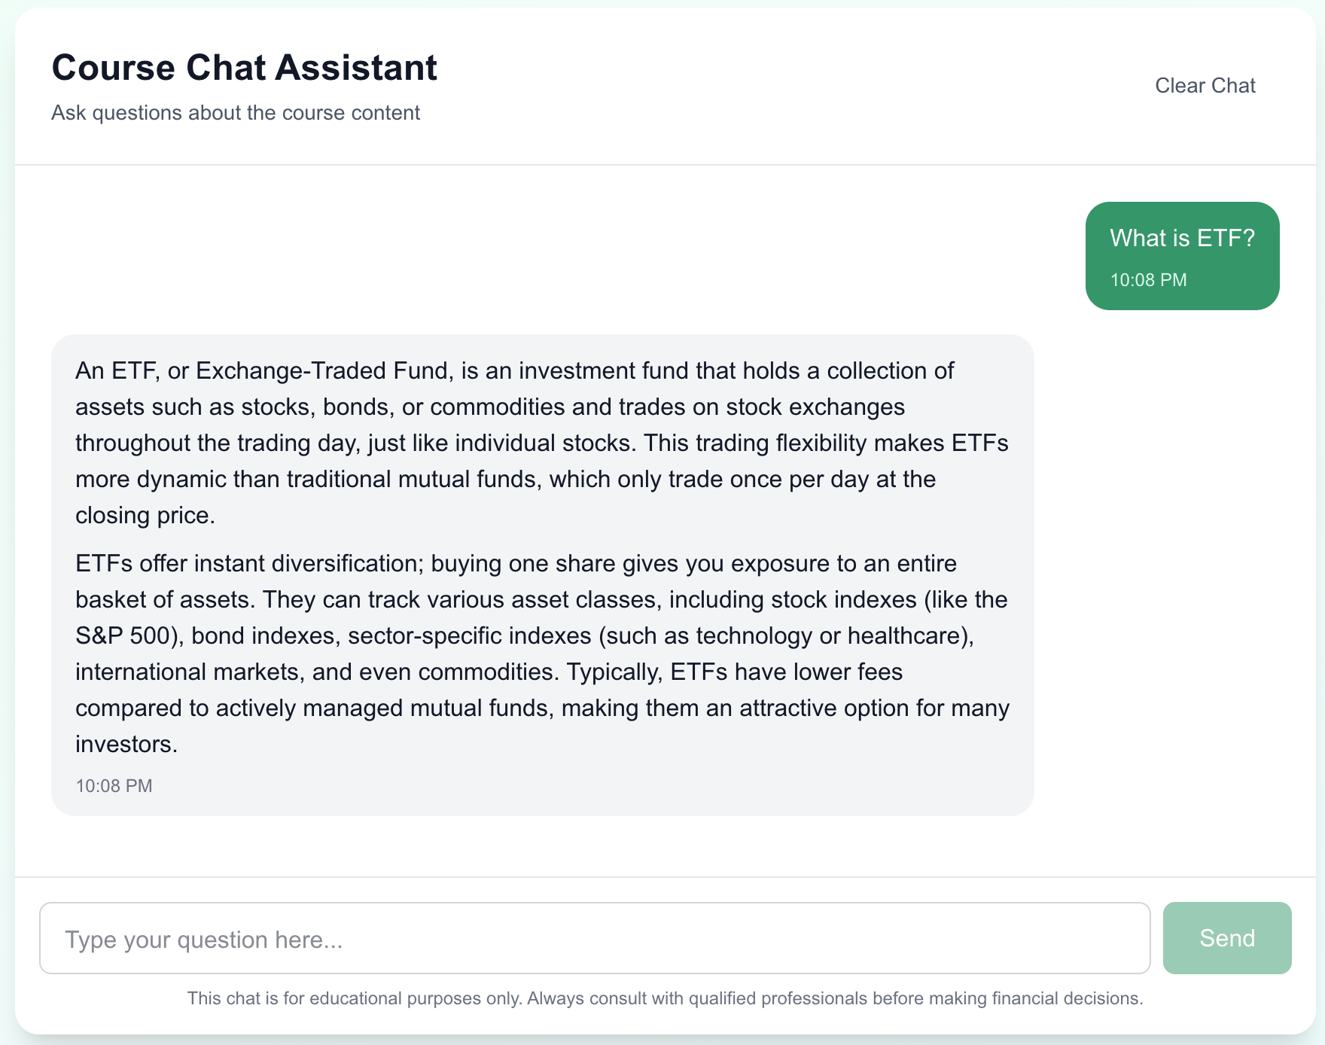Click the 'Course Chat Assistant' heading
This screenshot has width=1325, height=1045.
244,68
